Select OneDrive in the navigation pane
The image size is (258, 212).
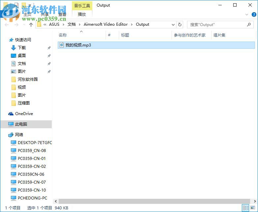[24, 114]
